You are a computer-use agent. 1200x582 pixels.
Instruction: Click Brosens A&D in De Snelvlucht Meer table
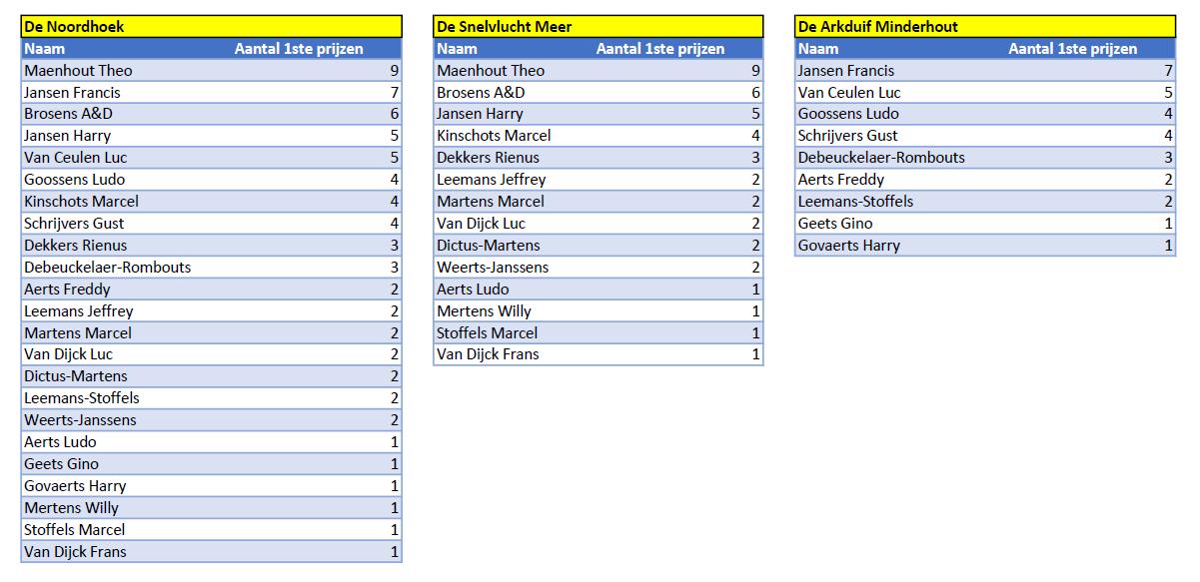pos(481,93)
